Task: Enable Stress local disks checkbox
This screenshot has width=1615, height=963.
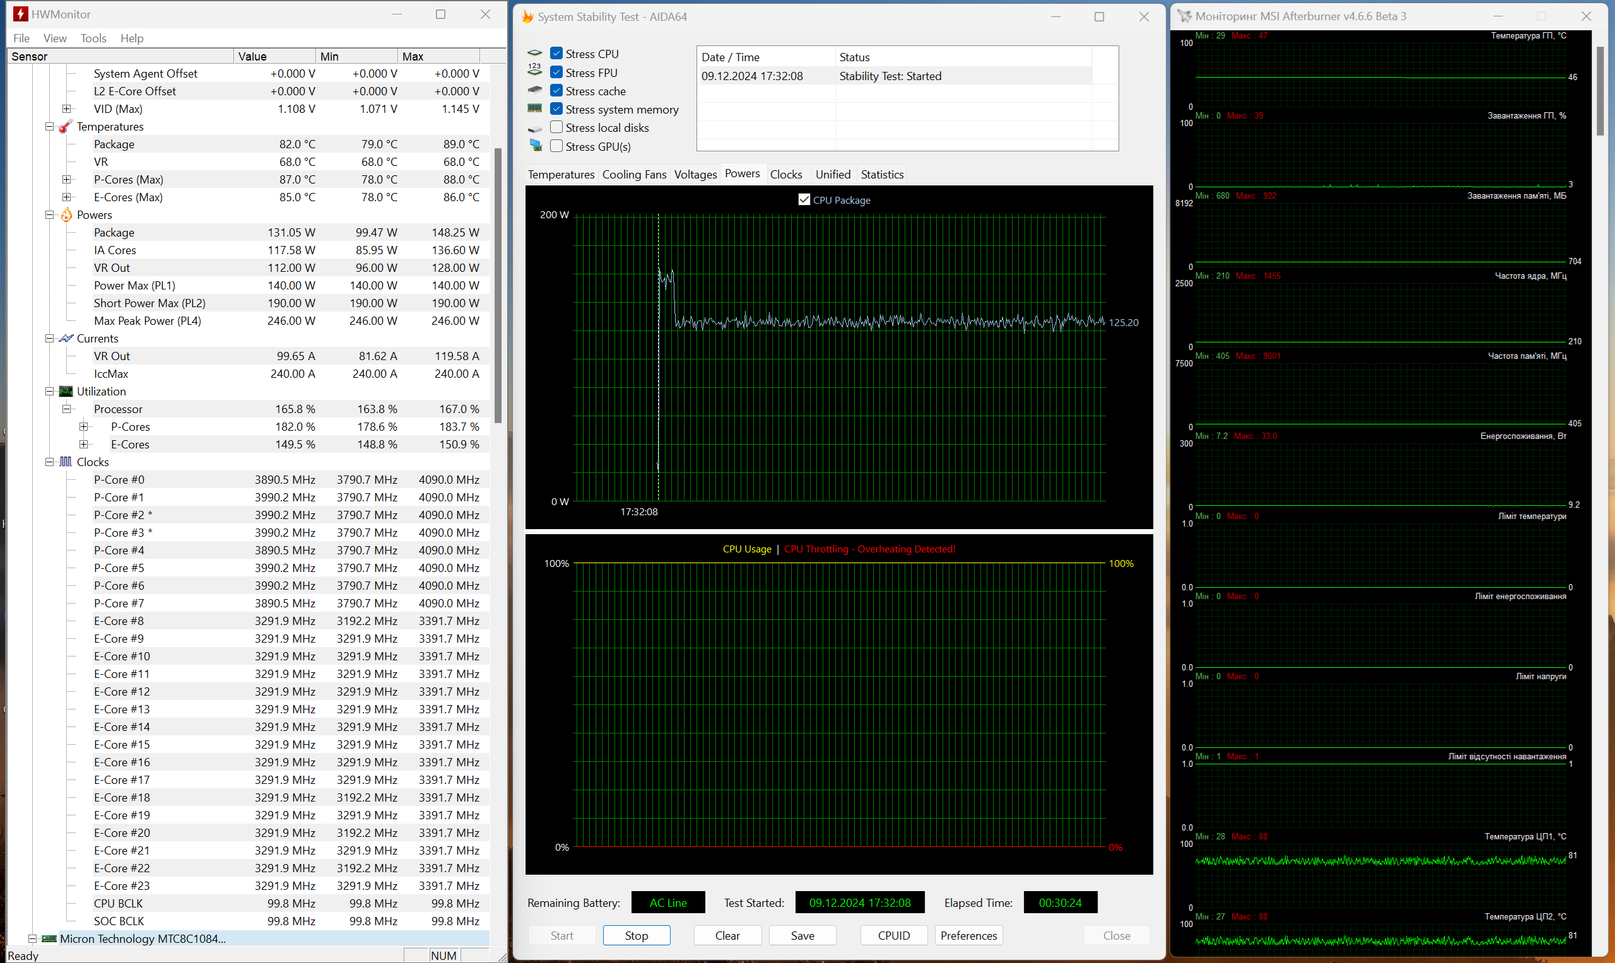Action: tap(556, 127)
